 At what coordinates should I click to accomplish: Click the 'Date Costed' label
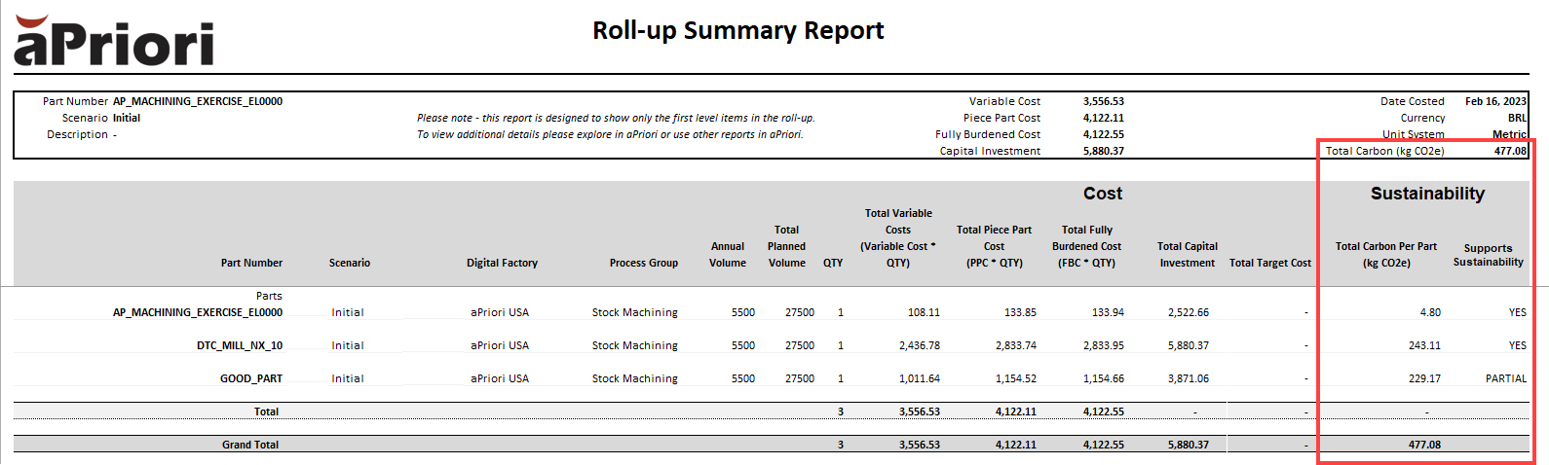(x=1413, y=101)
